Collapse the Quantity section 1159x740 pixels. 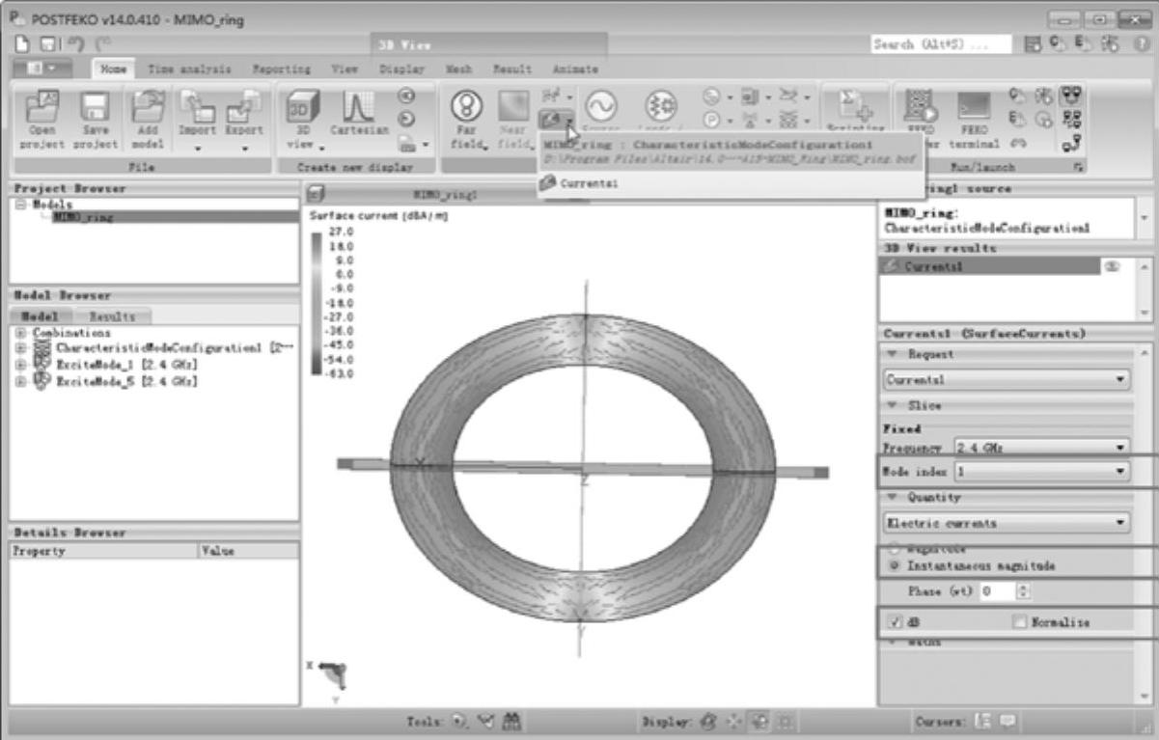[892, 497]
